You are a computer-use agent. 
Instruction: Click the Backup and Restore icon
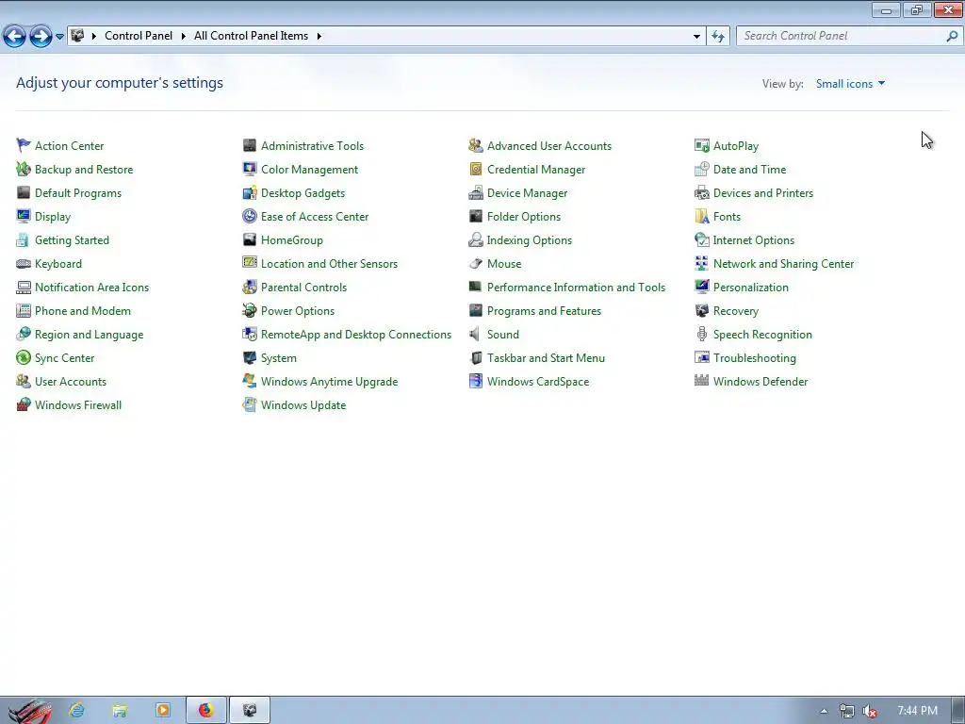tap(24, 169)
